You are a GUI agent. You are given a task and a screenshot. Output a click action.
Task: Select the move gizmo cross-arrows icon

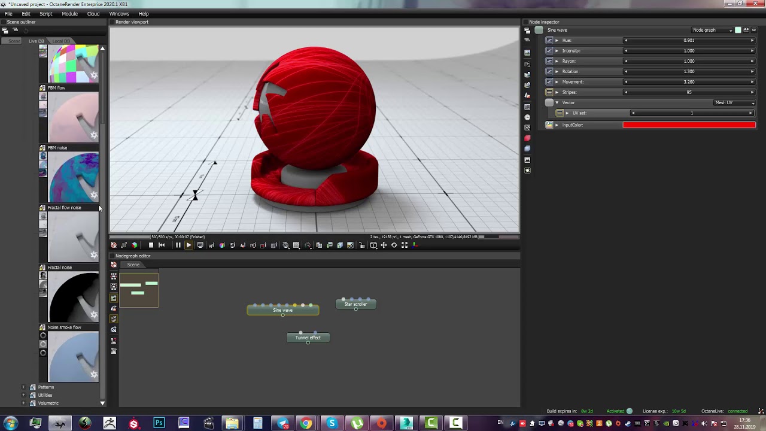[x=384, y=245]
